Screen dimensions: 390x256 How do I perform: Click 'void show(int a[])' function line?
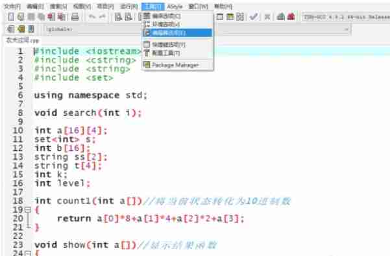[x=85, y=245]
